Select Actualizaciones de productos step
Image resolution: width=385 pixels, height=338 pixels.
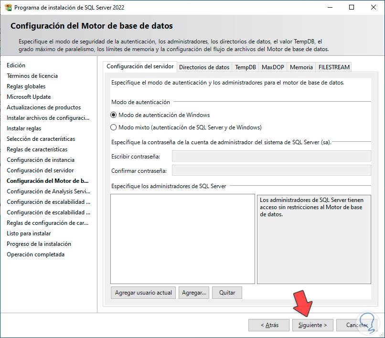point(43,107)
